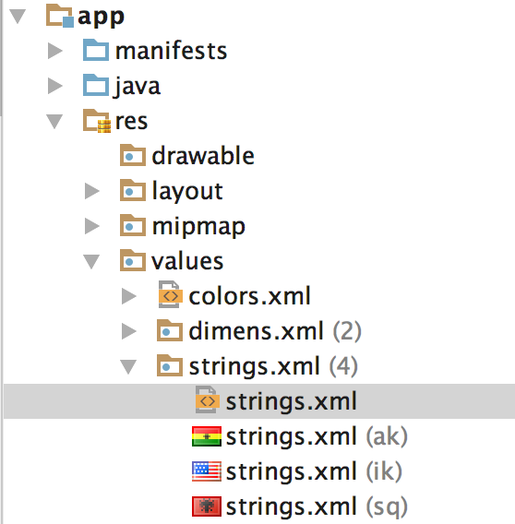Image resolution: width=515 pixels, height=524 pixels.
Task: Click the selected strings.xml file icon
Action: [208, 399]
